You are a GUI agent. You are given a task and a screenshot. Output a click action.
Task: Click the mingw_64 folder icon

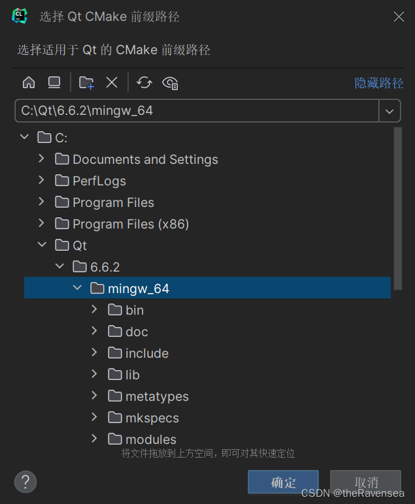pyautogui.click(x=97, y=289)
